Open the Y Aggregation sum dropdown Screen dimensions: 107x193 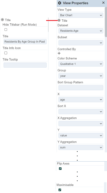click(x=81, y=147)
